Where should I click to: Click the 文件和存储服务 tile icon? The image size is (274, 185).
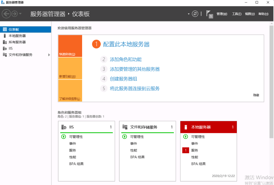pyautogui.click(x=125, y=127)
